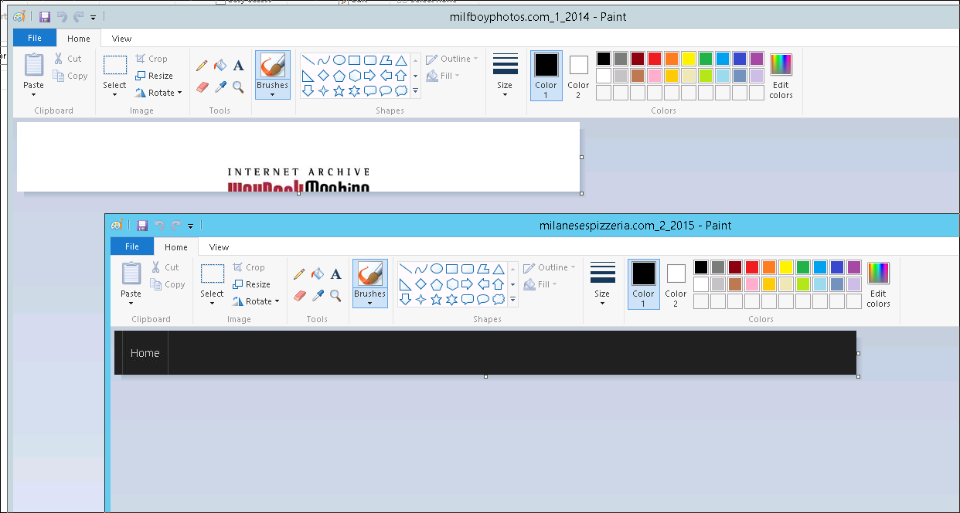960x513 pixels.
Task: Switch to Home tab in milfboyphotos window
Action: [x=79, y=39]
